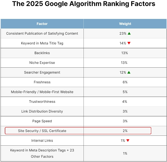
Task: Click Mobile-Friendly / Mobile-First Website text
Action: (42, 92)
